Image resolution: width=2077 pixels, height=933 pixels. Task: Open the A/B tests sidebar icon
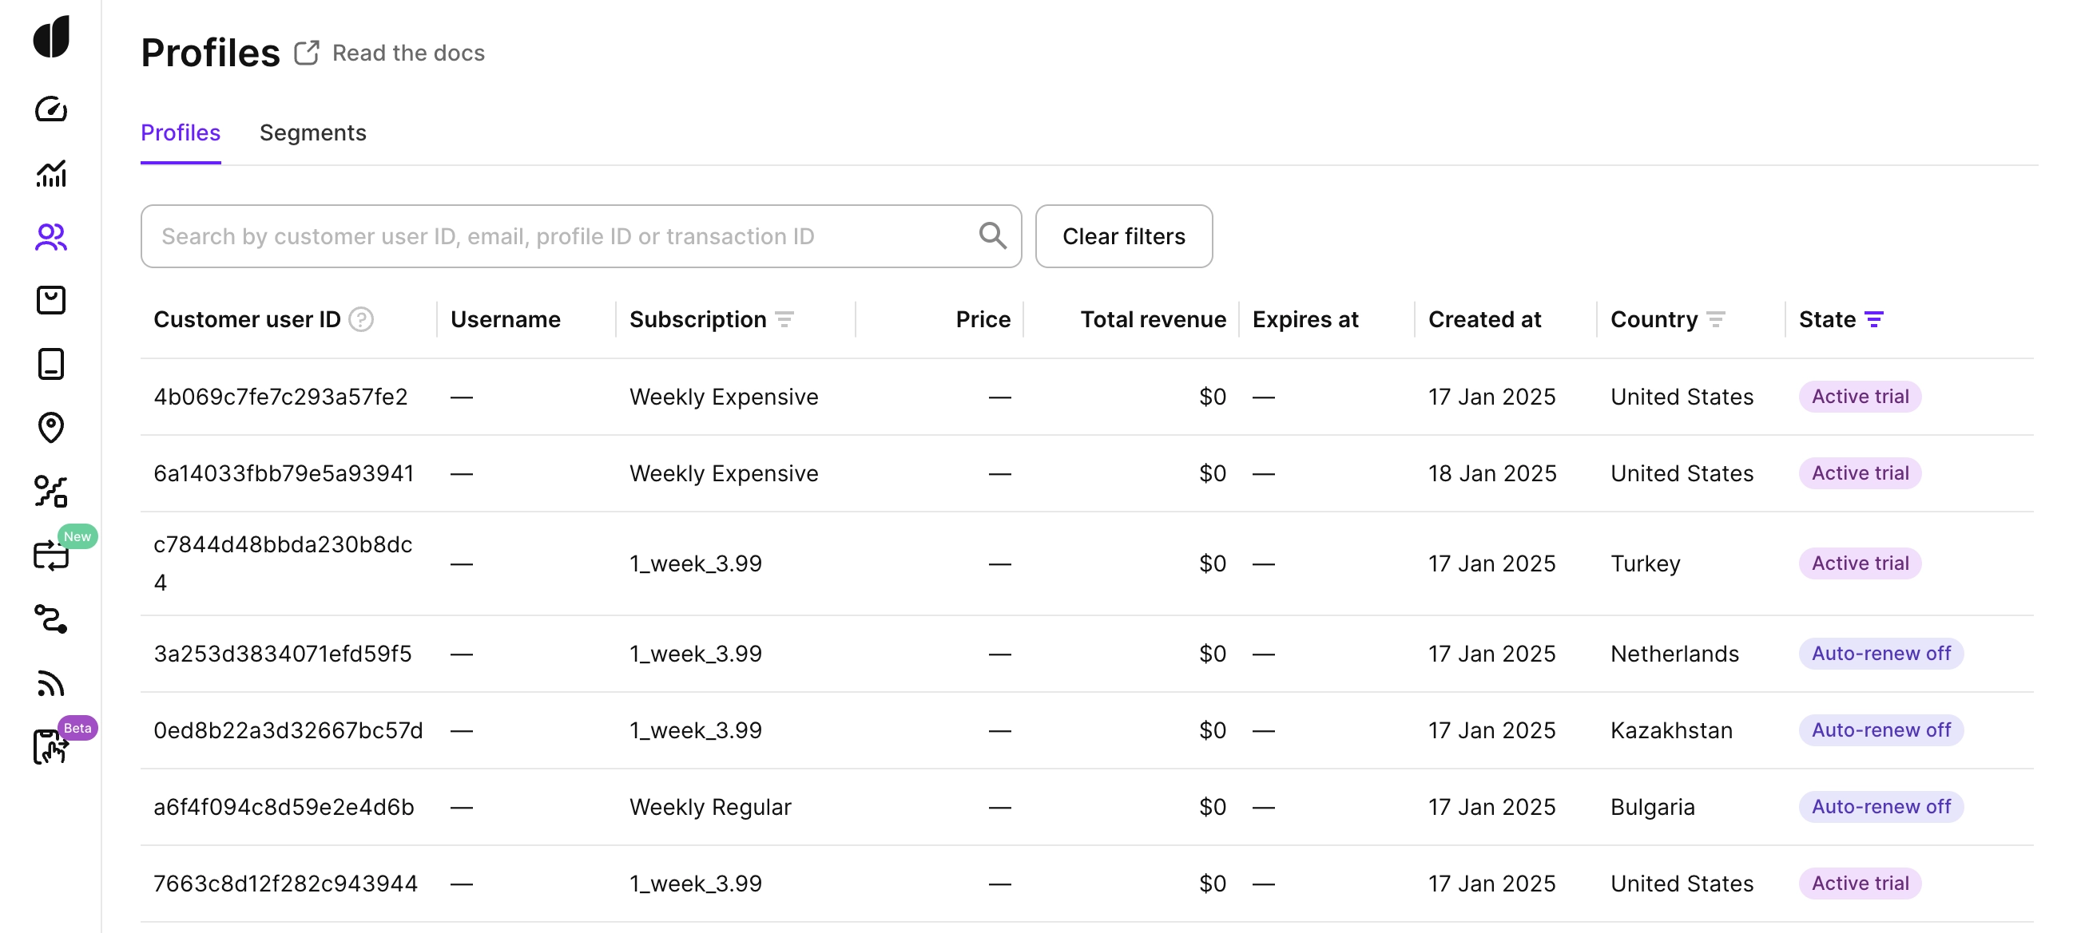tap(51, 492)
